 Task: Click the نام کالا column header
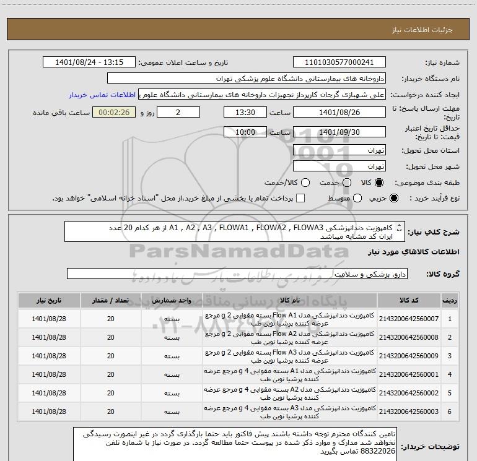point(290,300)
